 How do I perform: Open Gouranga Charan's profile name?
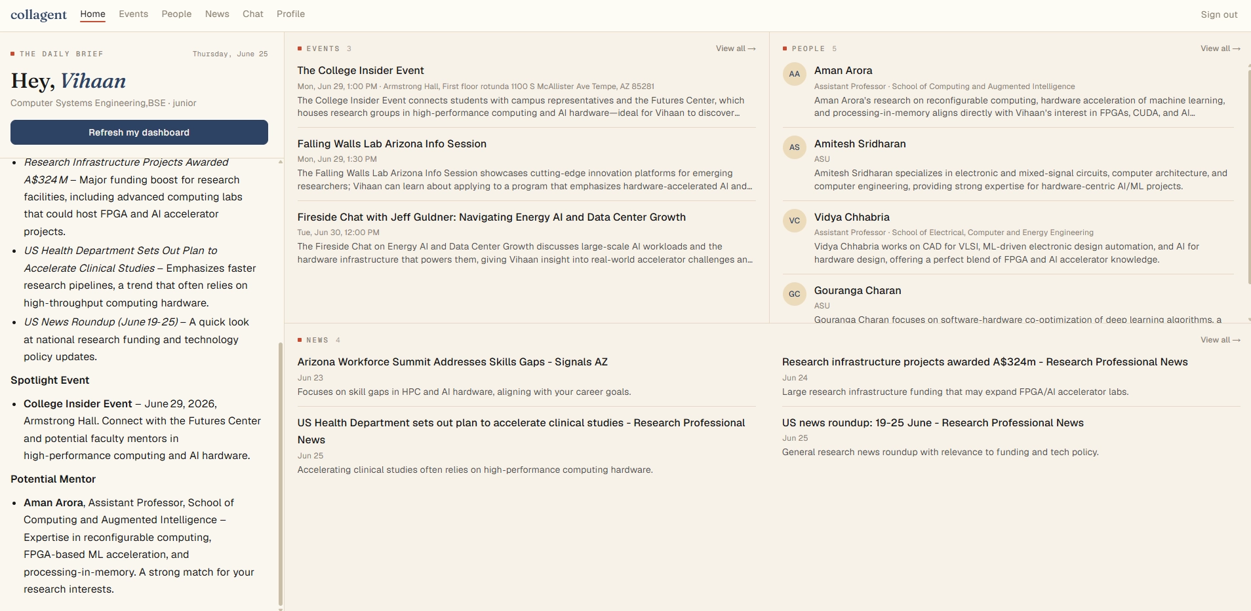point(858,290)
